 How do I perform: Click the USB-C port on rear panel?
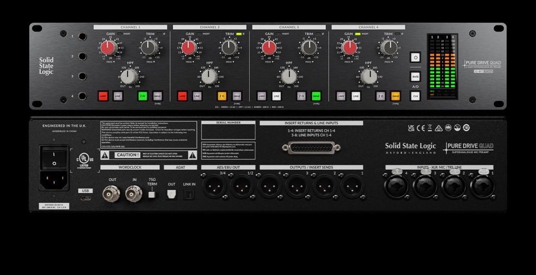point(85,199)
